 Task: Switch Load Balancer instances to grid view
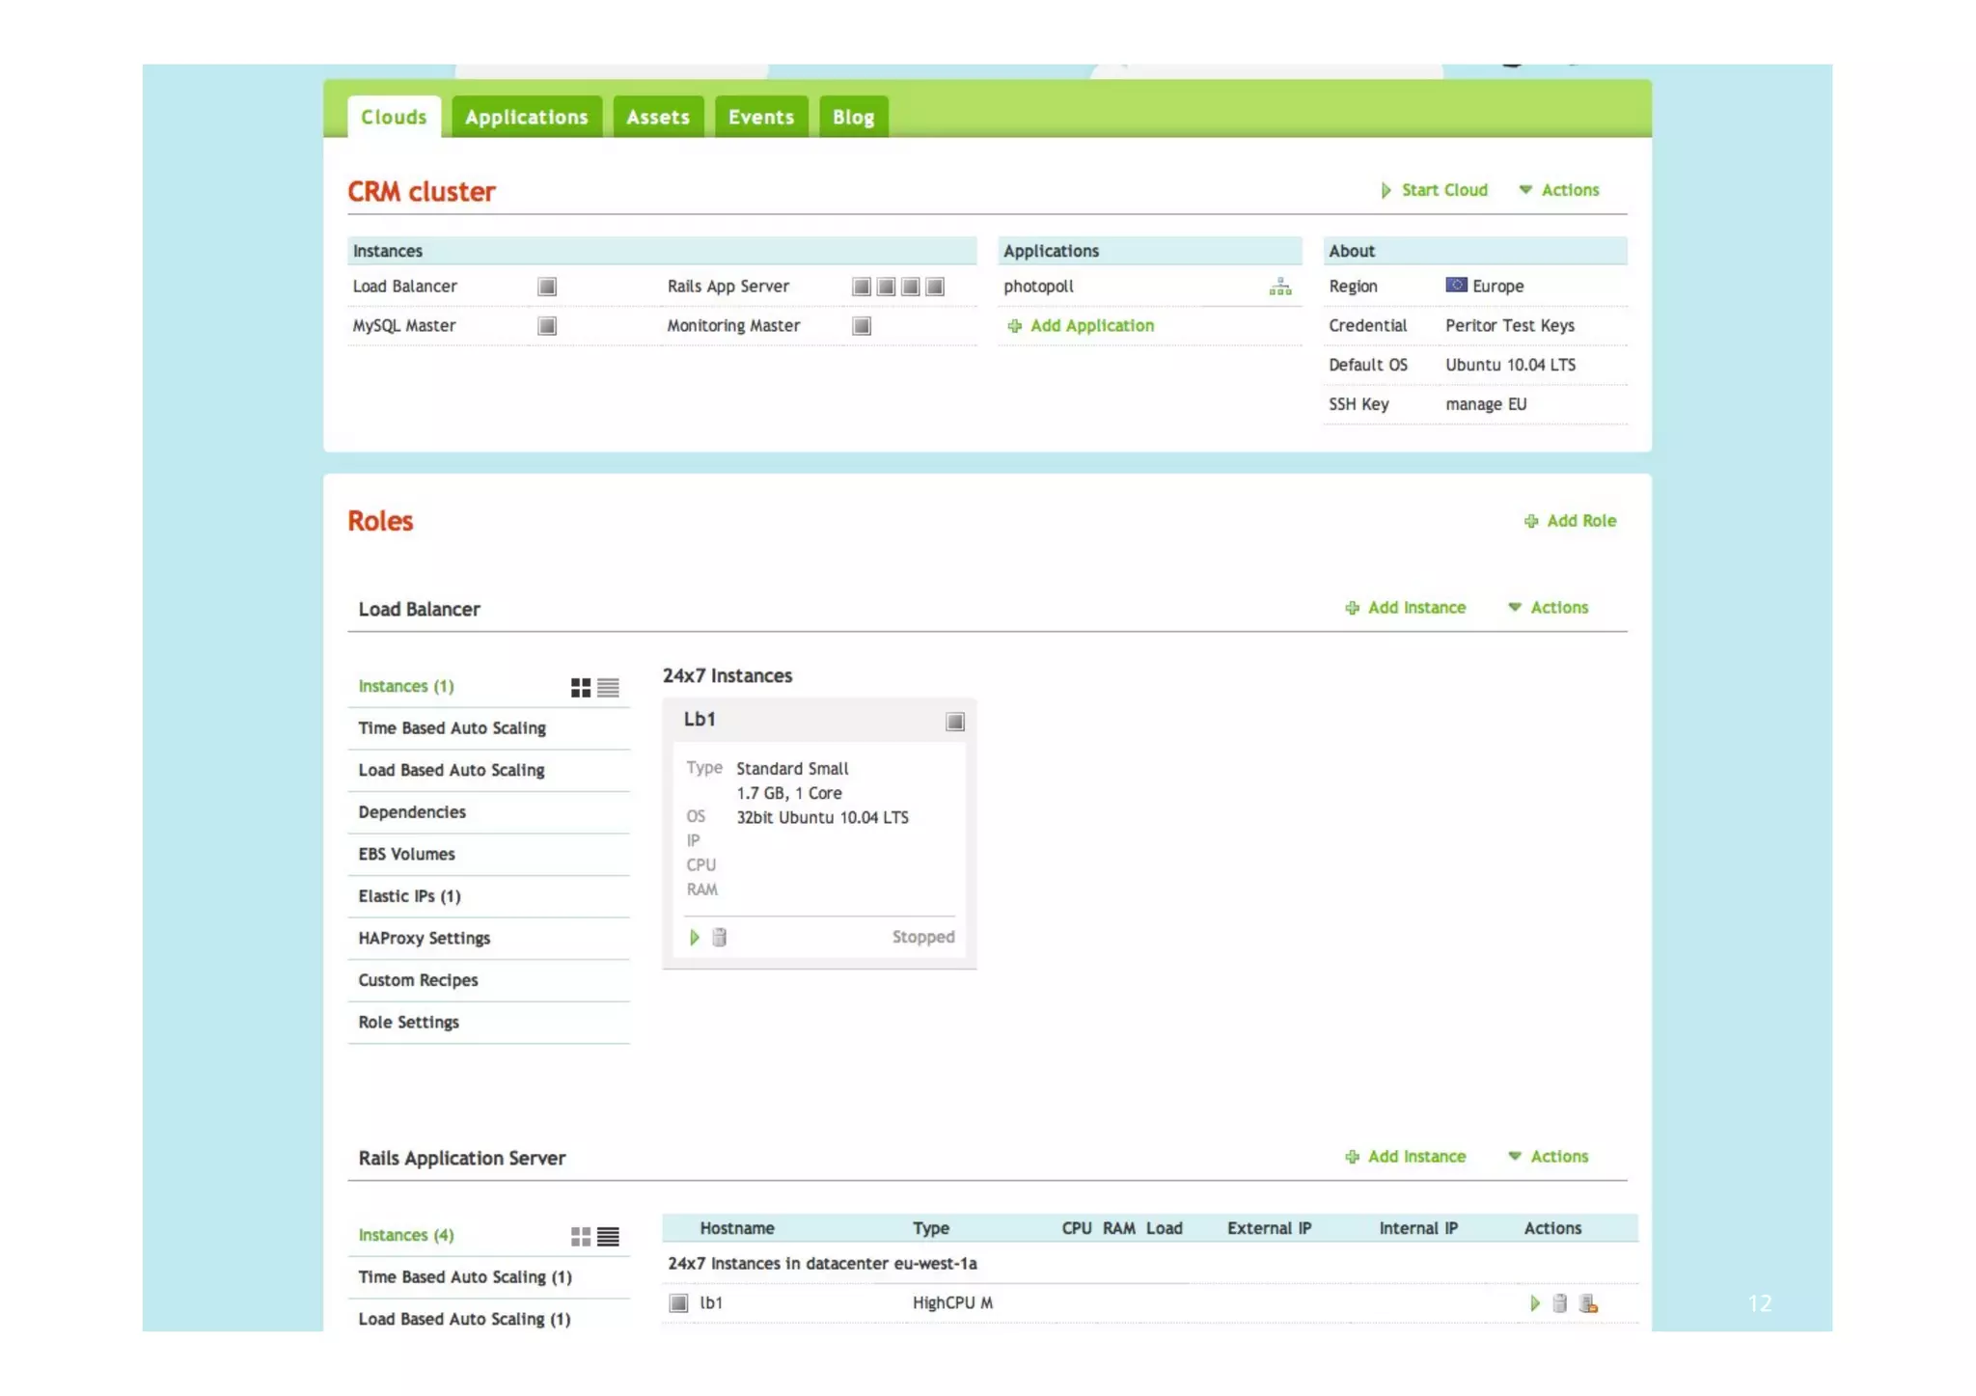(x=580, y=687)
